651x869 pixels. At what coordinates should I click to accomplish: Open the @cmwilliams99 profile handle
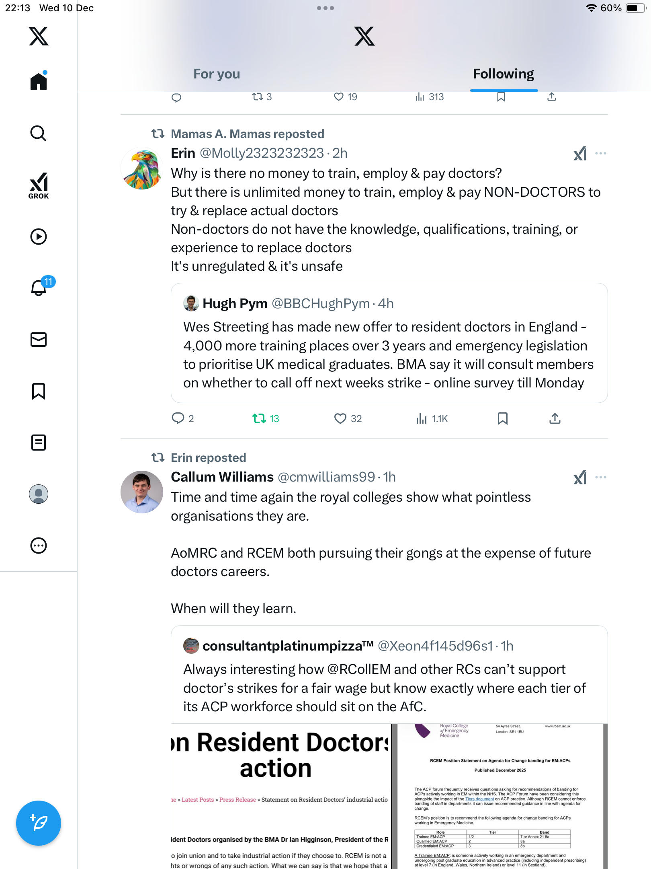pos(326,477)
